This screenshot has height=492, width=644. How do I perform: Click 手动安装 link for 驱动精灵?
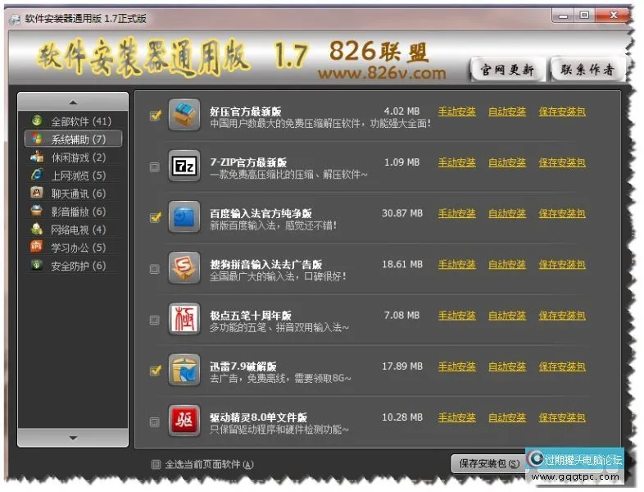[456, 417]
